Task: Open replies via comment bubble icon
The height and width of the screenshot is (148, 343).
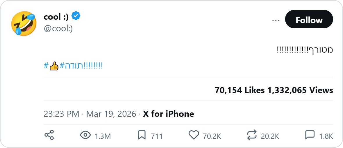Action: point(310,135)
